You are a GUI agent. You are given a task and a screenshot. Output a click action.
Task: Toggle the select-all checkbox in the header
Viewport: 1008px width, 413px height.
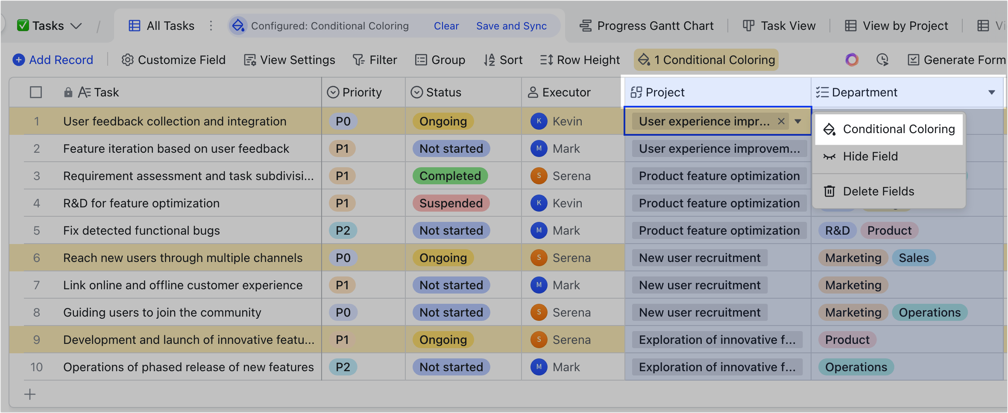[35, 92]
